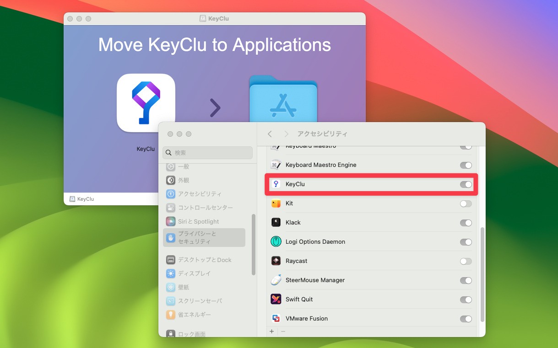Select the VMware Fusion icon
558x348 pixels.
click(x=276, y=319)
